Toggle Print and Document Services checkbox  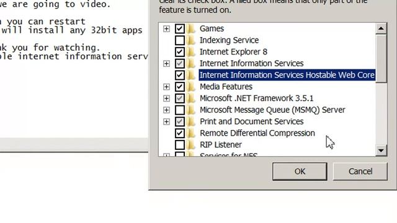point(180,121)
